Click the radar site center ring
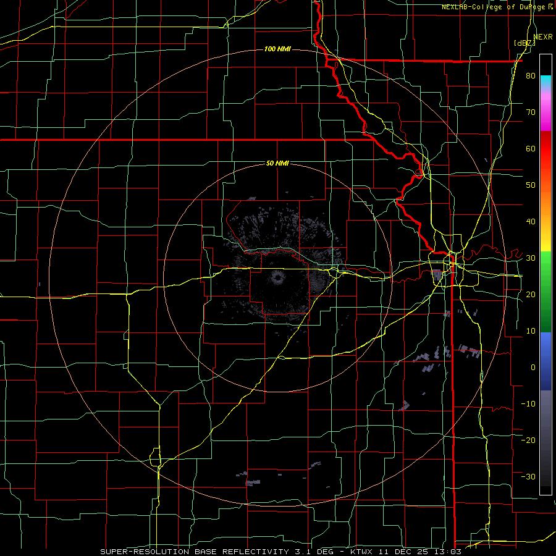Image resolution: width=556 pixels, height=556 pixels. pos(277,277)
